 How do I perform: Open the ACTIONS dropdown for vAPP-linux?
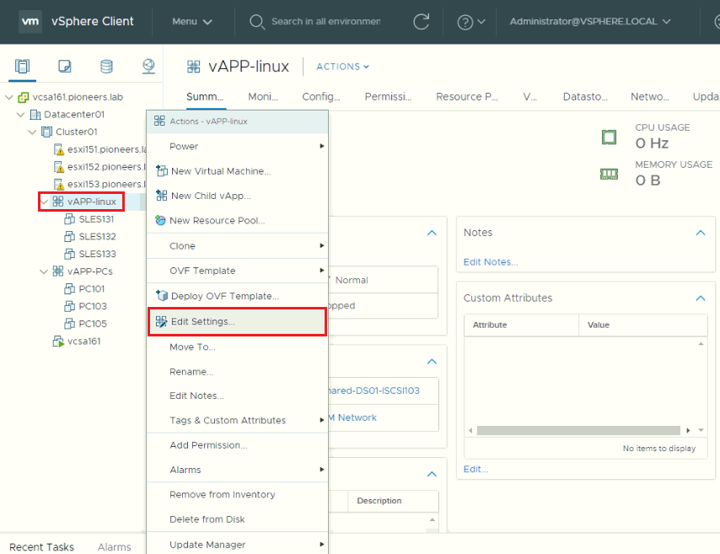point(342,67)
